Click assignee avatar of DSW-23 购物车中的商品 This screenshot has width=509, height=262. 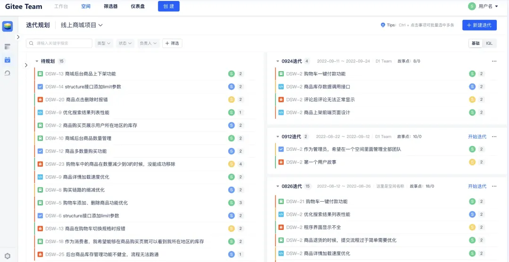pos(231,164)
